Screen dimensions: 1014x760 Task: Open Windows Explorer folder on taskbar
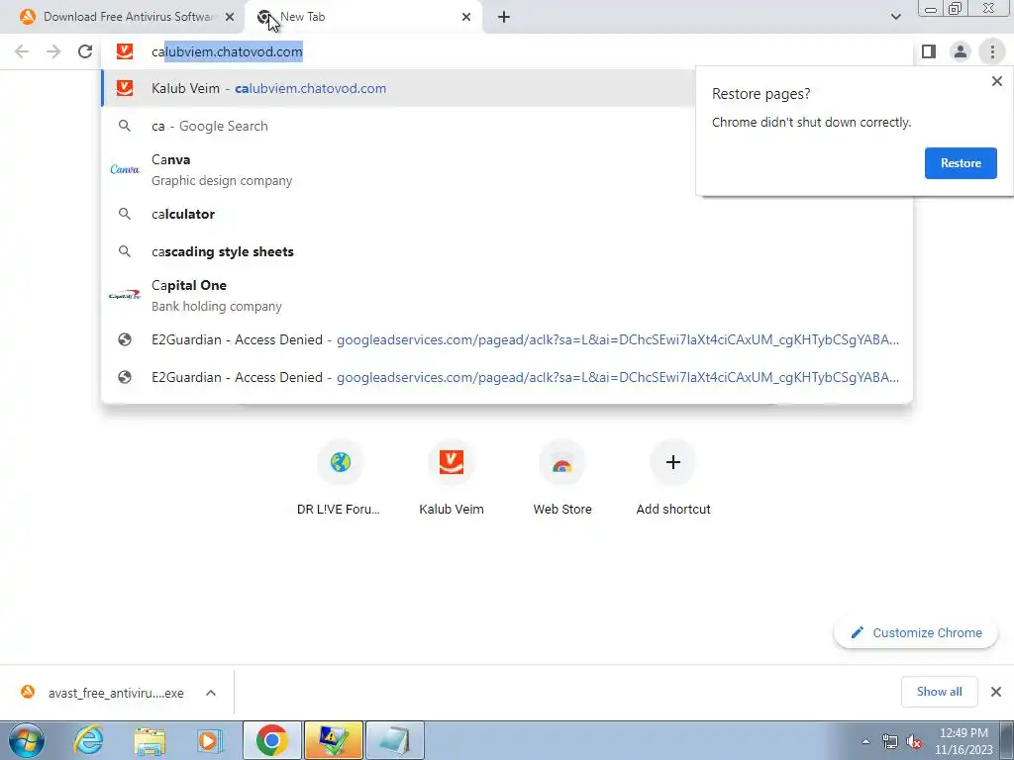150,740
